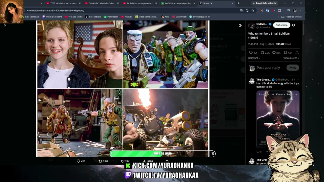Bookmark the Small Soldiers post
The height and width of the screenshot is (182, 324).
point(286,53)
